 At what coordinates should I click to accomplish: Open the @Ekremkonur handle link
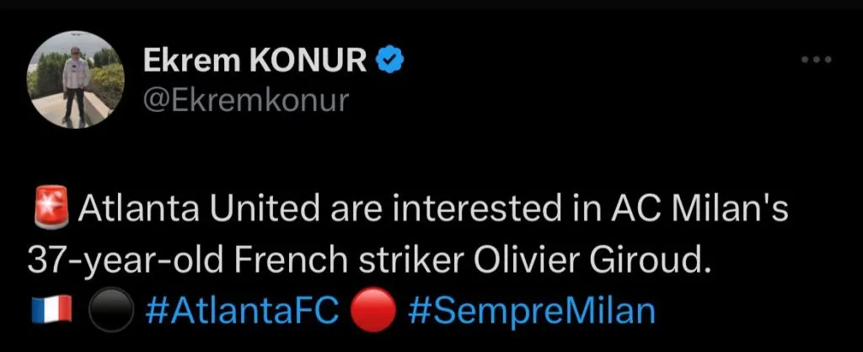[x=245, y=101]
